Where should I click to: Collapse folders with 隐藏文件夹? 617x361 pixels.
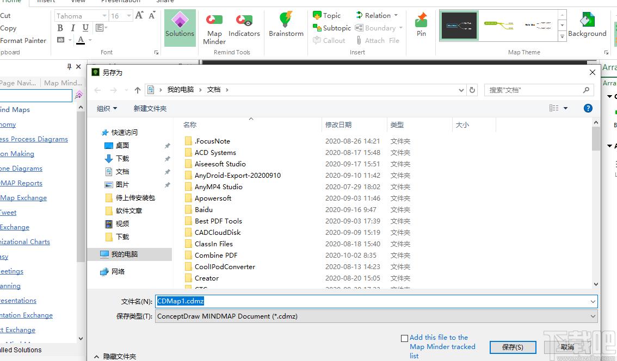(115, 356)
